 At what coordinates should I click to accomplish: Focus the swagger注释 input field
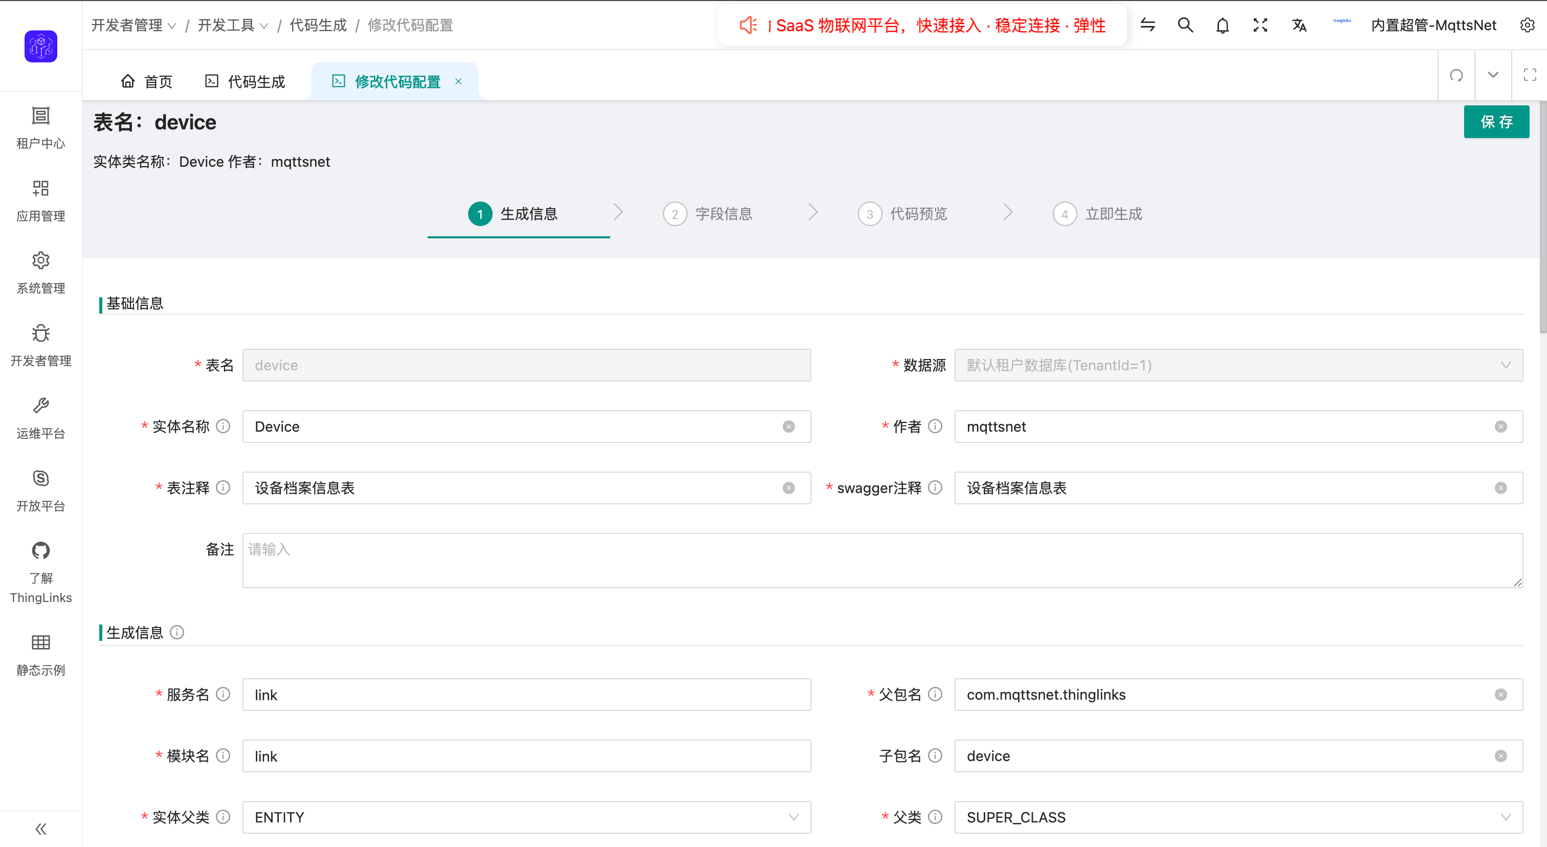[x=1239, y=487]
